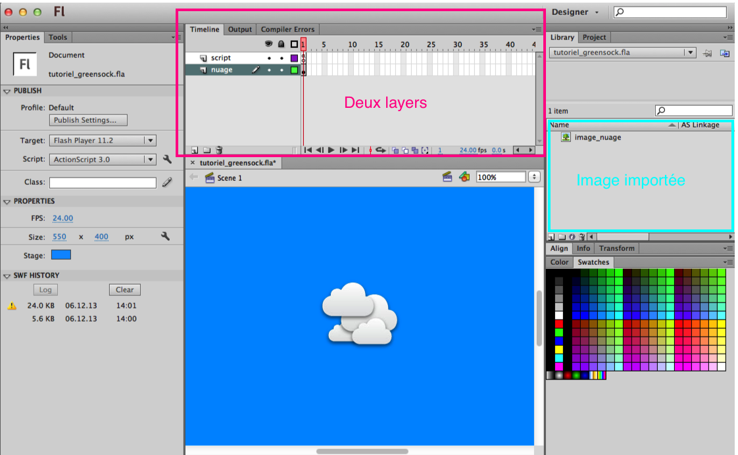
Task: Toggle the Loop playback icon
Action: [381, 150]
